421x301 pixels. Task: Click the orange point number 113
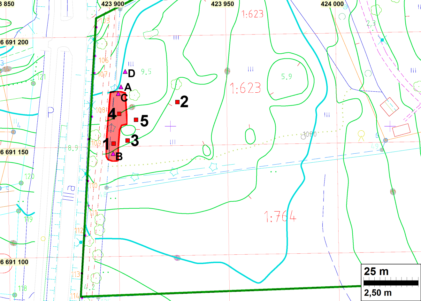coord(76,274)
